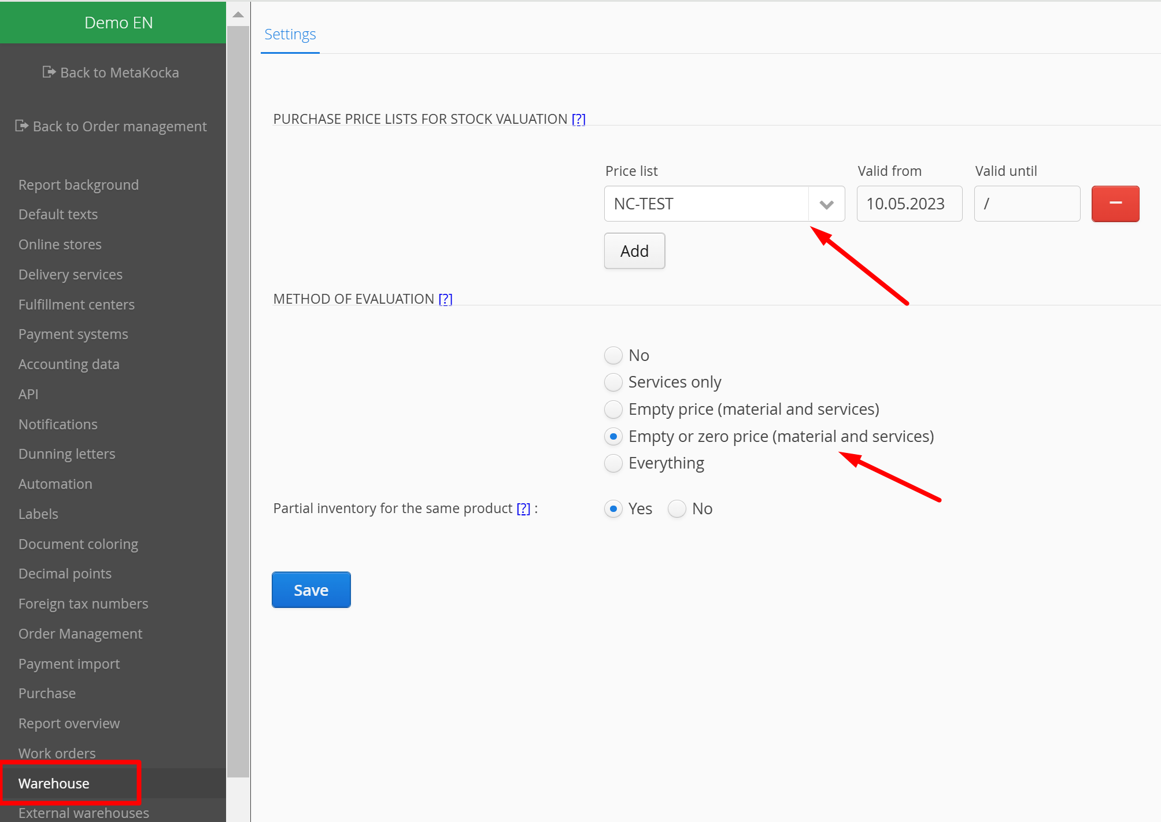Select the 'Everything' evaluation method
This screenshot has height=822, width=1161.
coord(613,463)
